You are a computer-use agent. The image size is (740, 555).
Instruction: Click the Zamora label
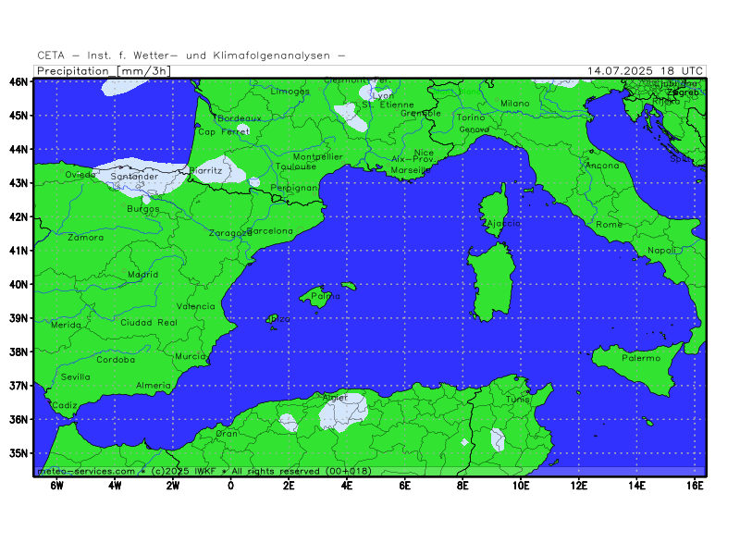click(x=85, y=237)
